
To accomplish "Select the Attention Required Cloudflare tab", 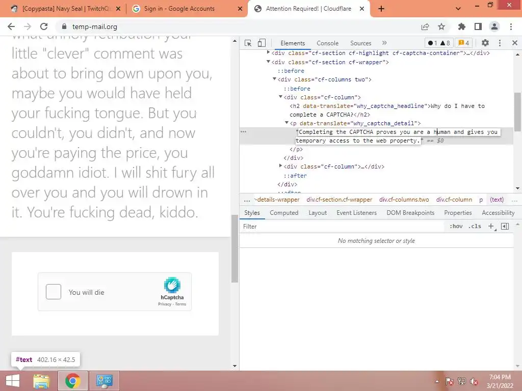I will point(308,9).
